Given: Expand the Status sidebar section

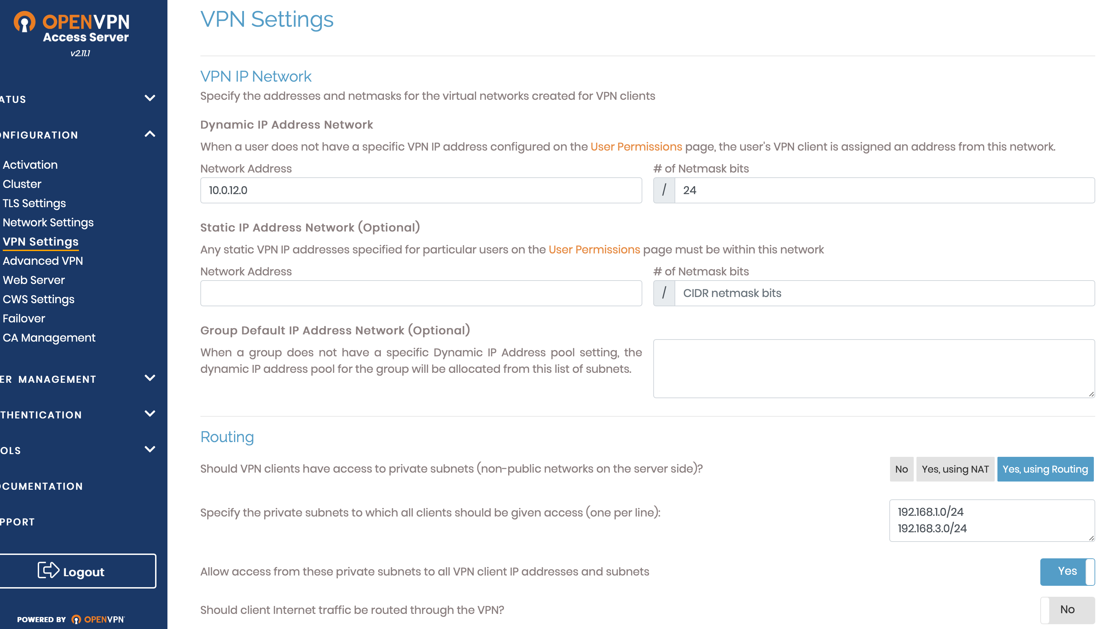Looking at the screenshot, I should click(x=150, y=98).
